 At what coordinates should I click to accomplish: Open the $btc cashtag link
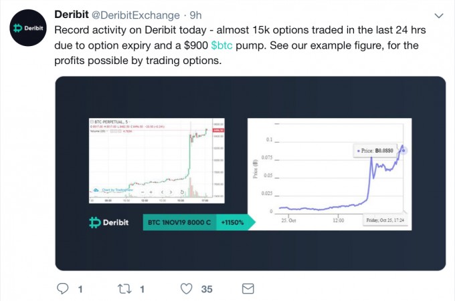(x=221, y=45)
